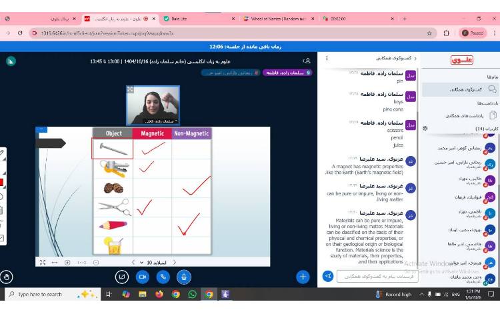Switch to the Wheel of Names tab
This screenshot has height=320, width=500.
tap(279, 19)
